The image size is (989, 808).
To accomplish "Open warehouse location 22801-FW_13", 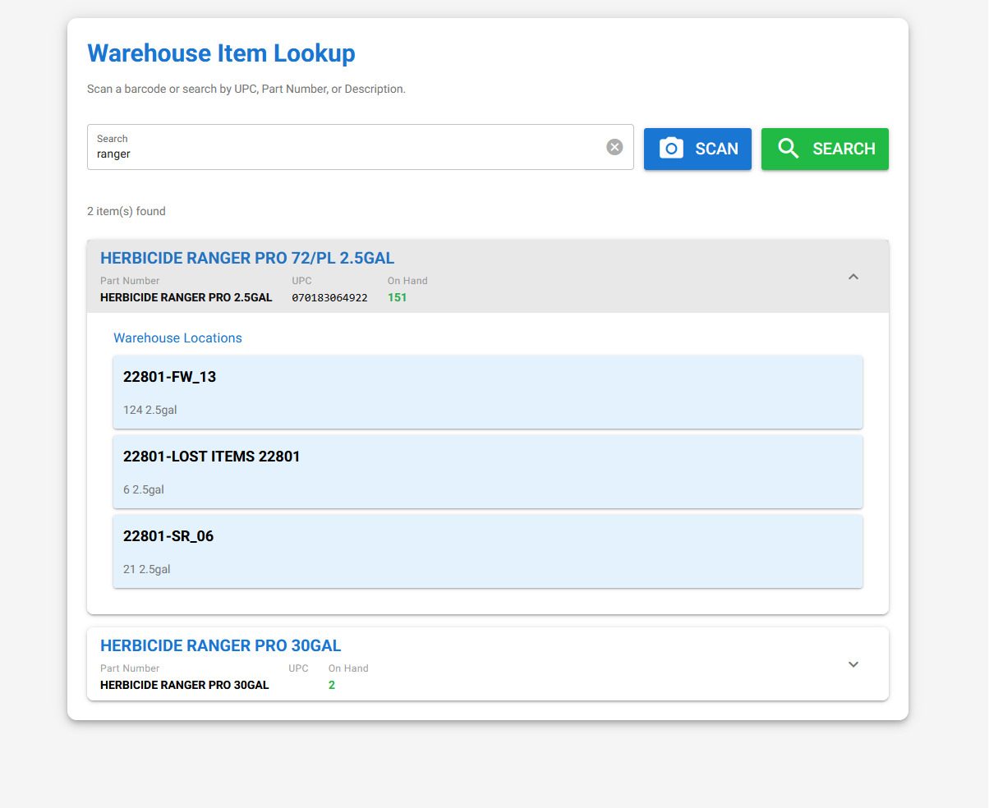I will tap(488, 392).
